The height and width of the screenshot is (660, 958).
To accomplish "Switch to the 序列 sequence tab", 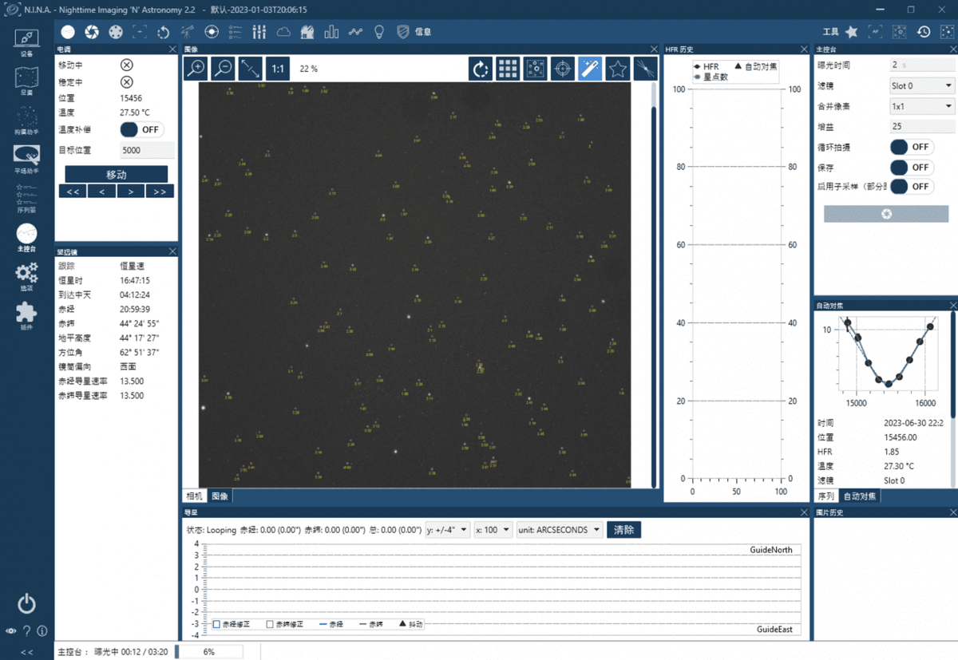I will tap(826, 496).
